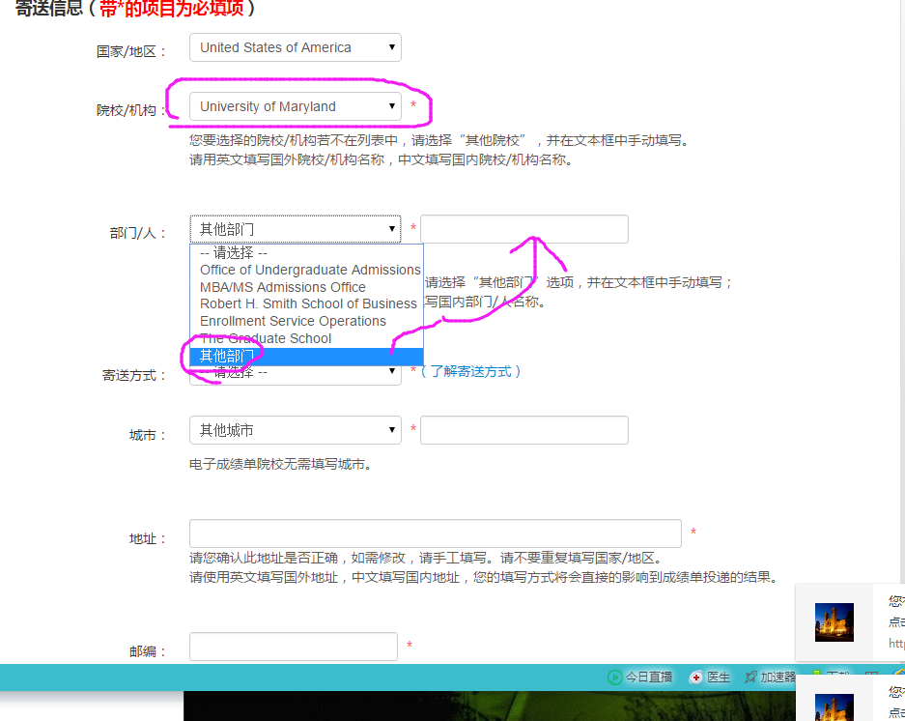Click the 医生 browser doctor icon
This screenshot has height=721, width=905.
pos(696,678)
